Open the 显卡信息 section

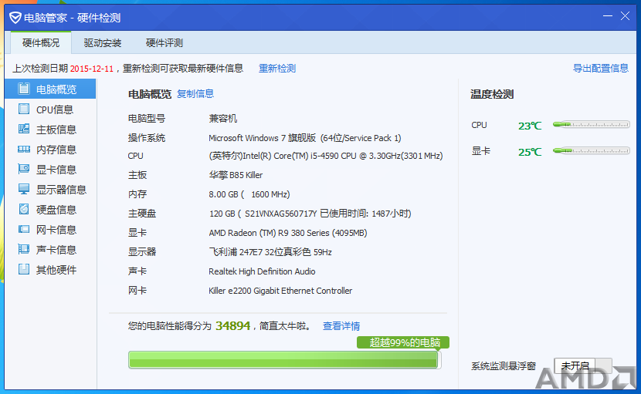(x=50, y=170)
